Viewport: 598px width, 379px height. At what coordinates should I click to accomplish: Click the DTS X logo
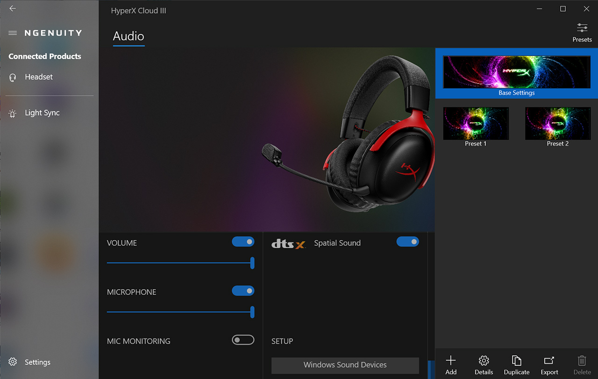click(289, 243)
